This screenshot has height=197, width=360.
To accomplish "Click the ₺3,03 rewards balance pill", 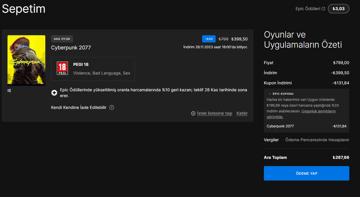I will (339, 9).
